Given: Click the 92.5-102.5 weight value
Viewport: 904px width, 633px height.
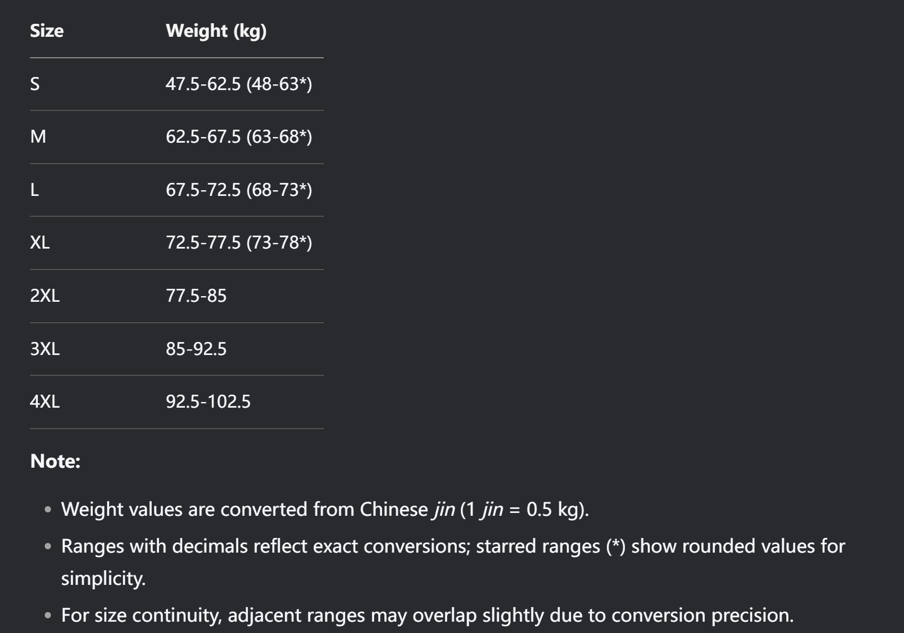Looking at the screenshot, I should point(208,401).
